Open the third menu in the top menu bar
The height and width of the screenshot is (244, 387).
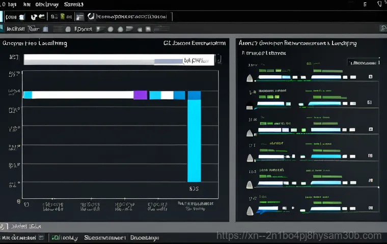(46, 4)
